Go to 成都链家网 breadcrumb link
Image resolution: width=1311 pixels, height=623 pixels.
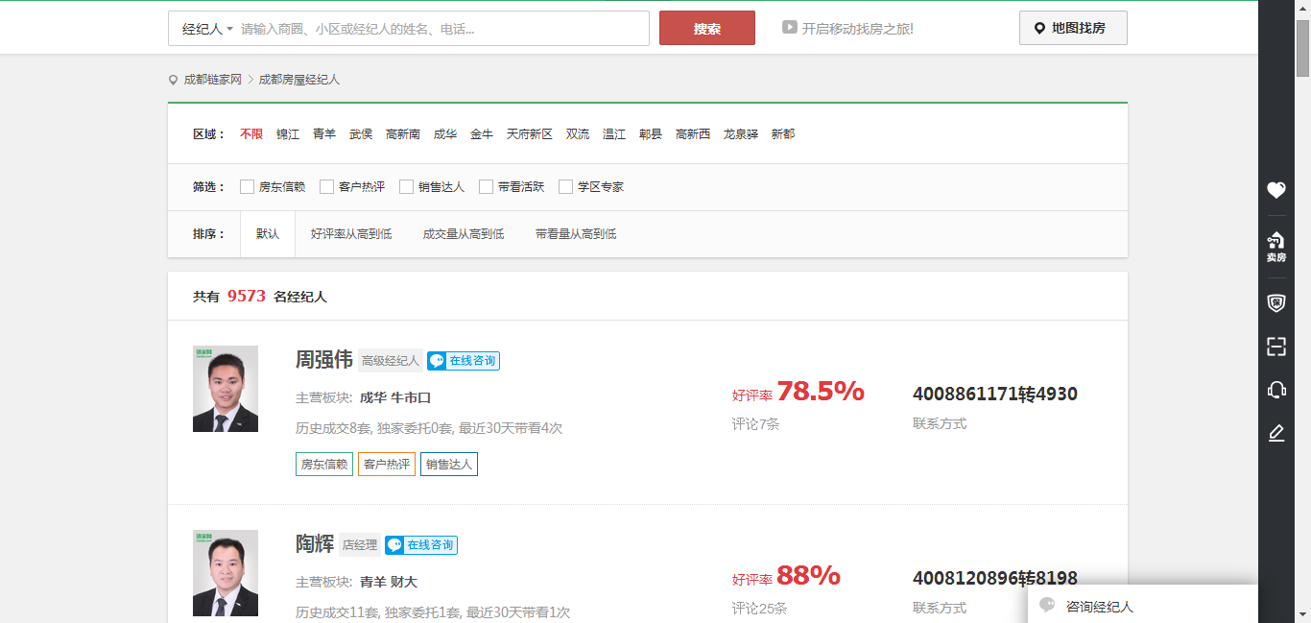(x=213, y=80)
